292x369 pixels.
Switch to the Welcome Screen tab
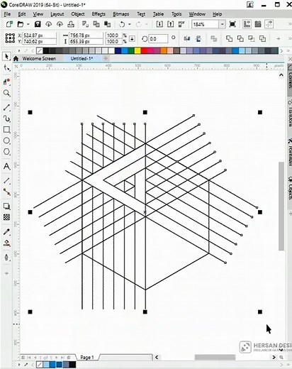(39, 58)
